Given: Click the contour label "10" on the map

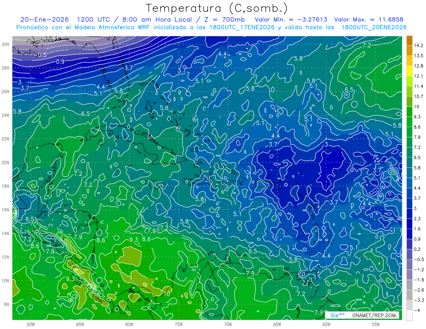Looking at the screenshot, I should (167, 294).
